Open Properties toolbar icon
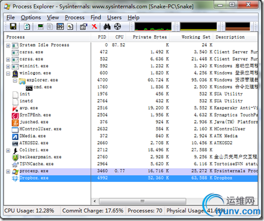The width and height of the screenshot is (264, 221). click(x=83, y=26)
